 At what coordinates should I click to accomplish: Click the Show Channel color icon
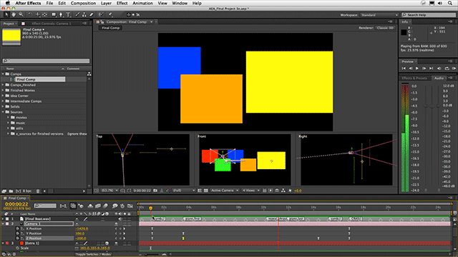[168, 191]
